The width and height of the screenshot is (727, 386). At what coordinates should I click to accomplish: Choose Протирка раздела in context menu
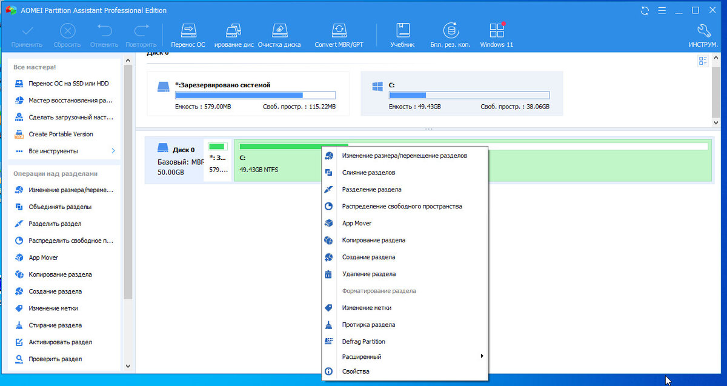[x=405, y=325]
